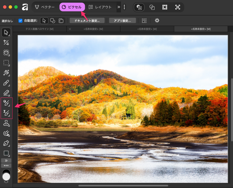The image size is (233, 188).
Task: Toggle the 自動選択 checkbox
Action: (x=20, y=20)
